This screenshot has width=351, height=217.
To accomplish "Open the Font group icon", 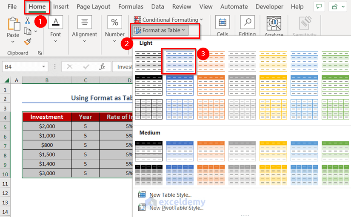I will (x=55, y=22).
